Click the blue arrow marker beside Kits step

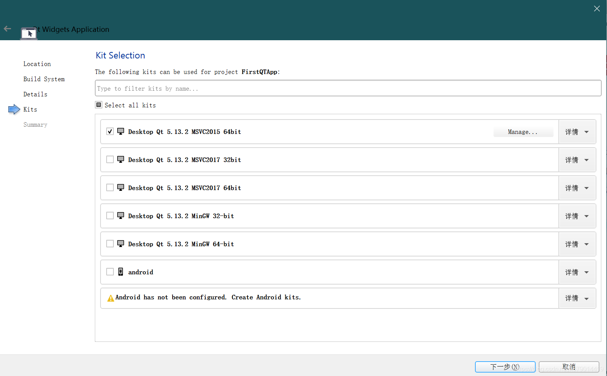point(14,109)
